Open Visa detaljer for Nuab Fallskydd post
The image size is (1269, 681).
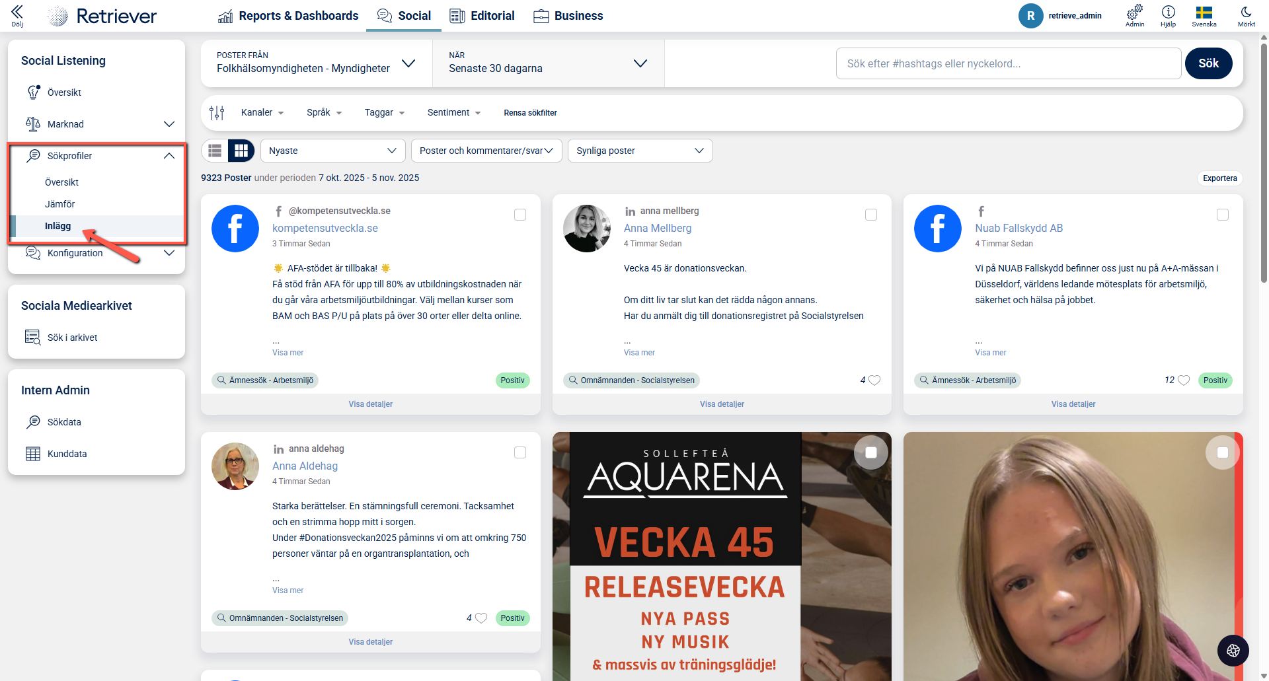click(1073, 404)
